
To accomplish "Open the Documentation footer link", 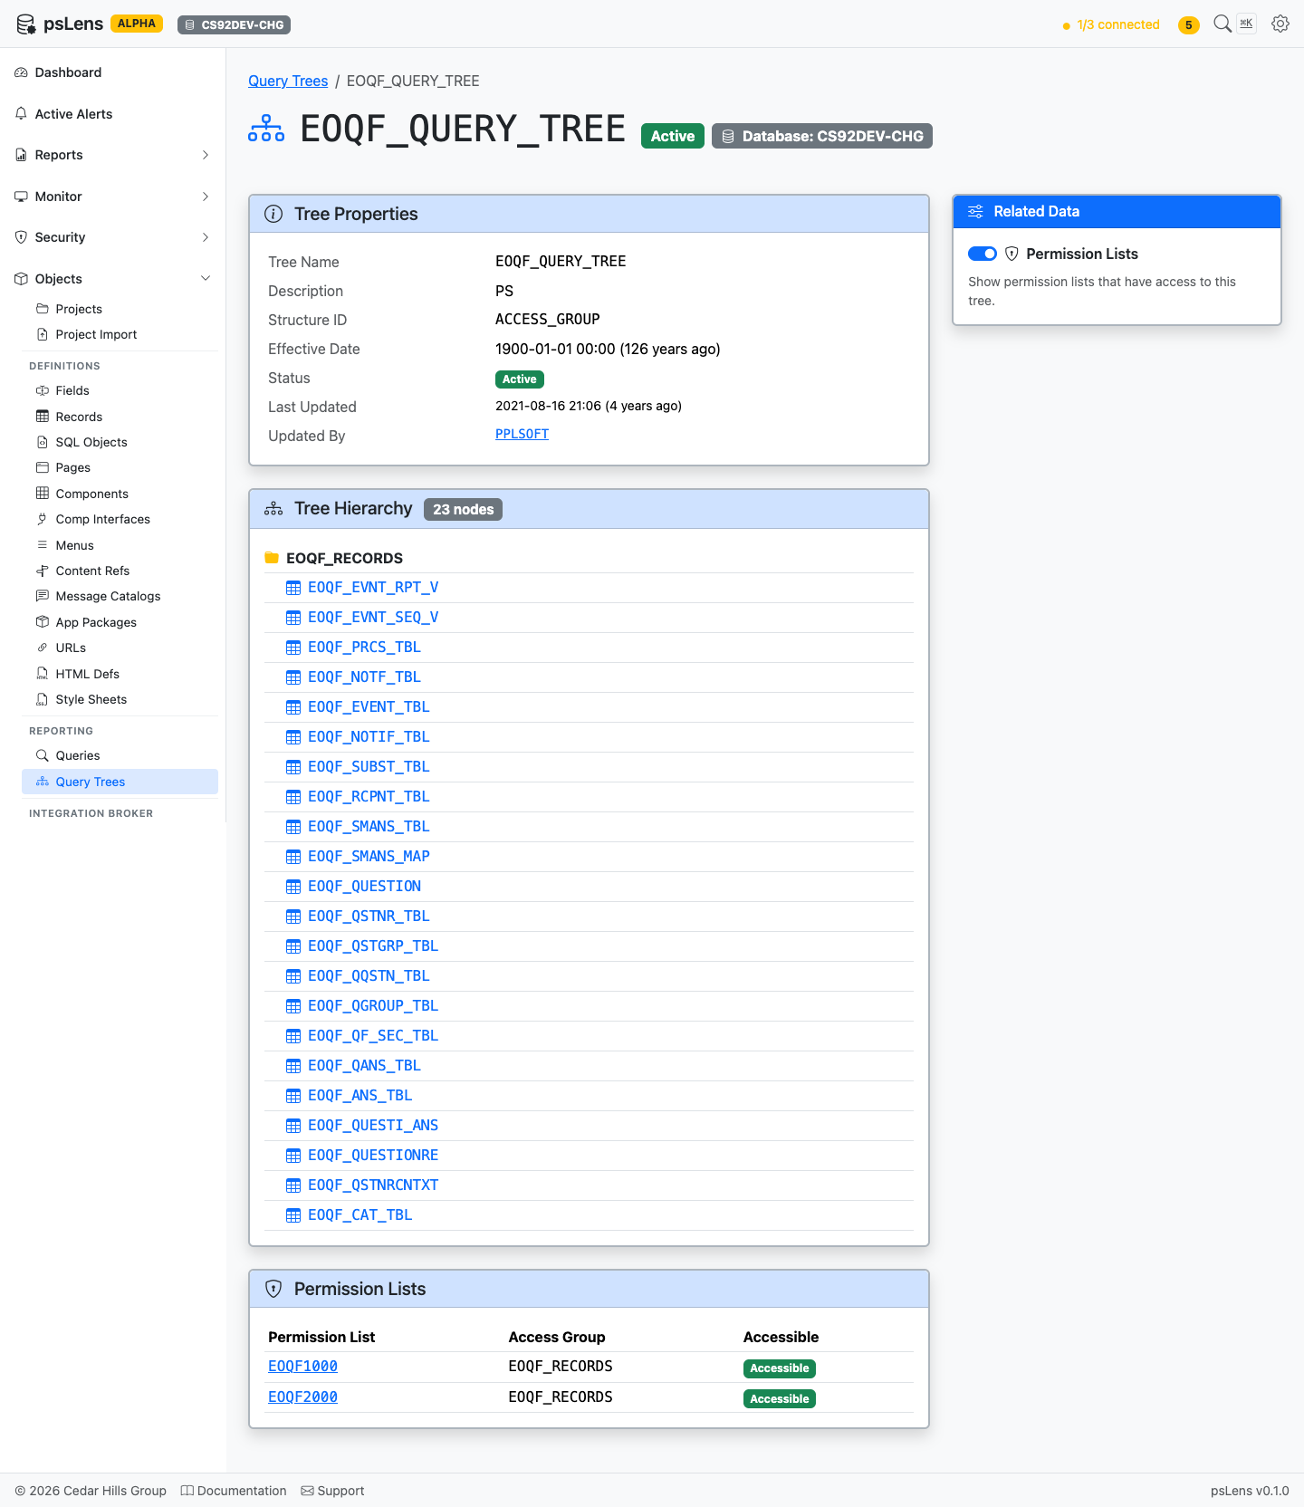I will pyautogui.click(x=234, y=1491).
